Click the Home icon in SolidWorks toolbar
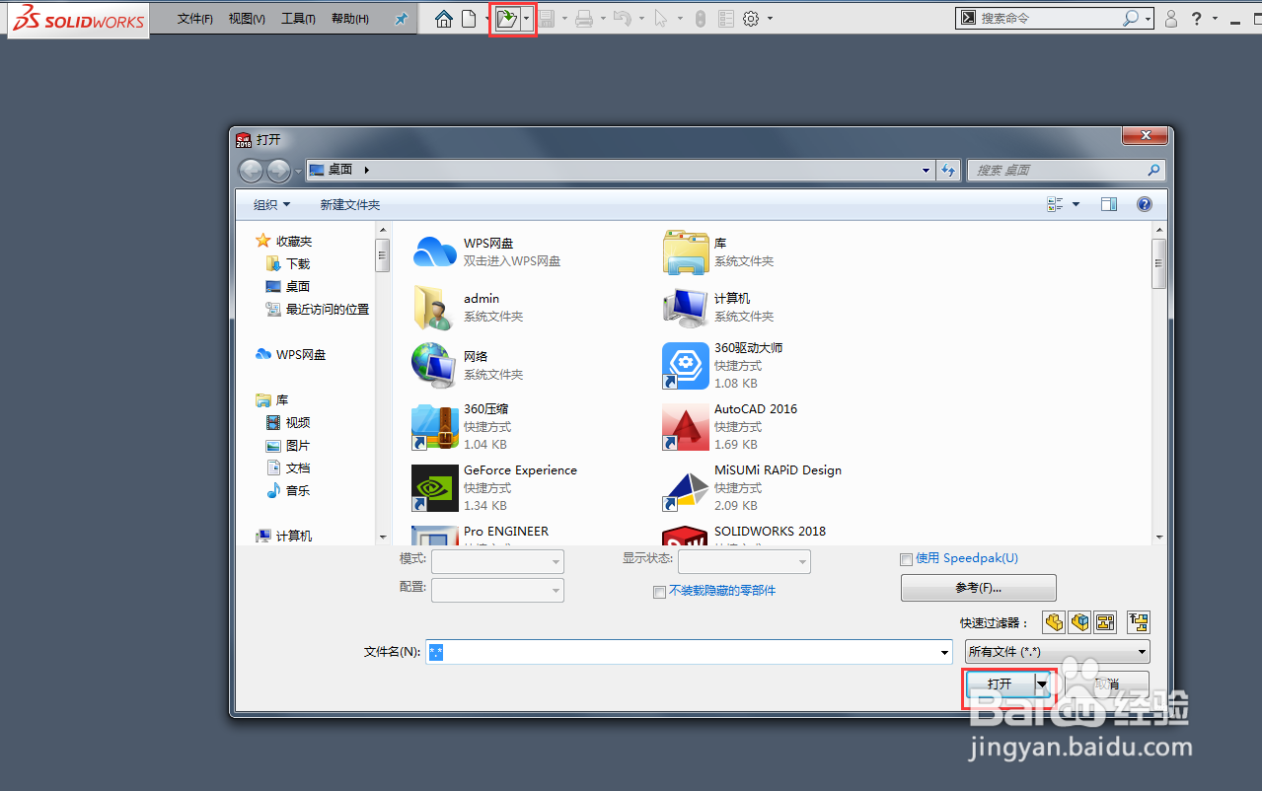This screenshot has height=791, width=1262. pyautogui.click(x=444, y=18)
